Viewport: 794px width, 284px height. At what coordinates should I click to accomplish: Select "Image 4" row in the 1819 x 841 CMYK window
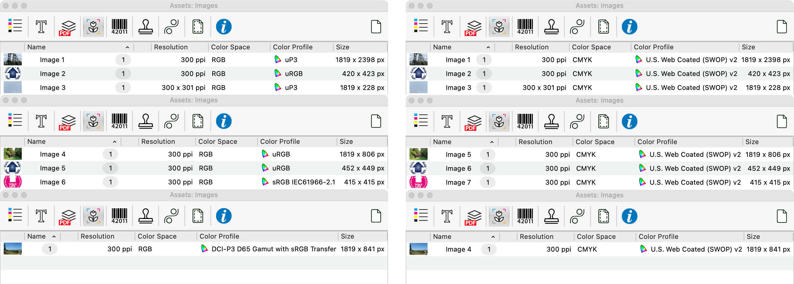point(600,249)
